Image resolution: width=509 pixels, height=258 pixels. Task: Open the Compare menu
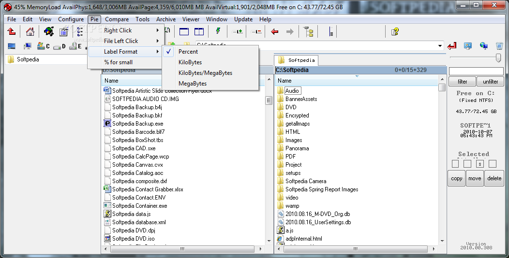point(117,19)
